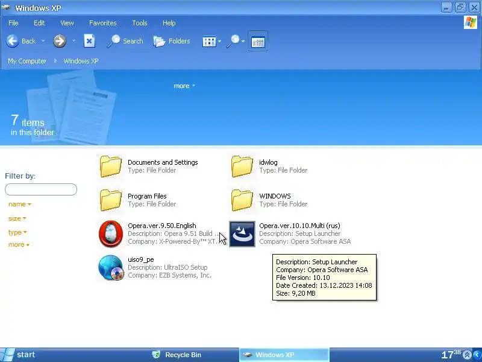Click the drive icon in the title bar

pos(6,7)
